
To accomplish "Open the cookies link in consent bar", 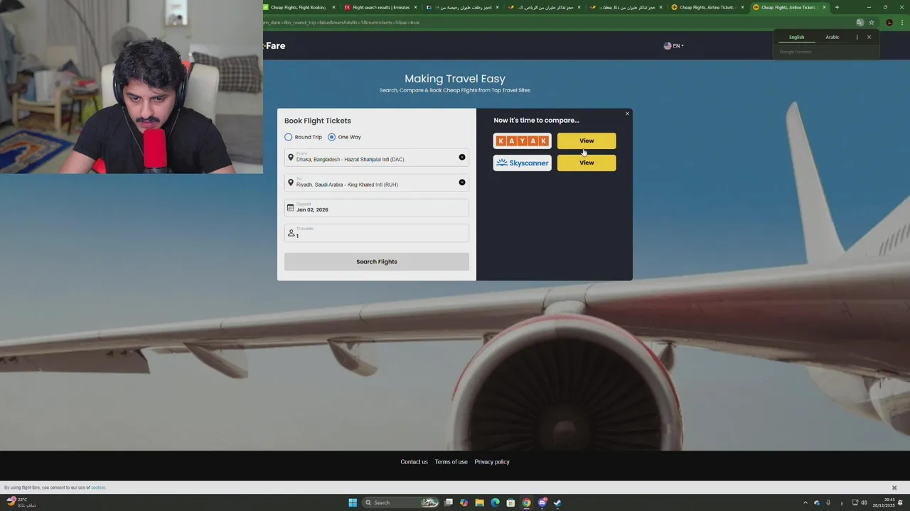I will [98, 488].
